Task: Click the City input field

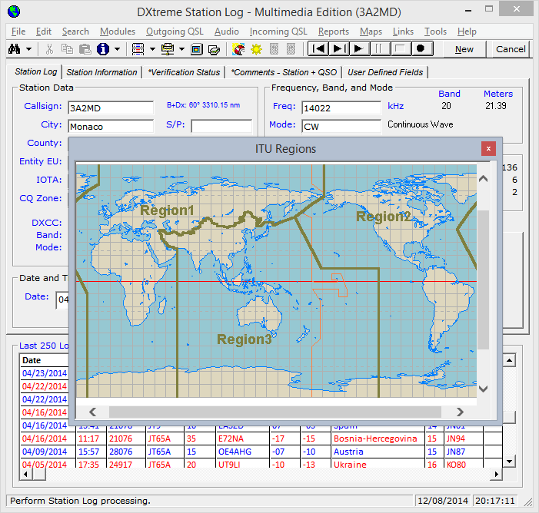Action: coord(111,127)
